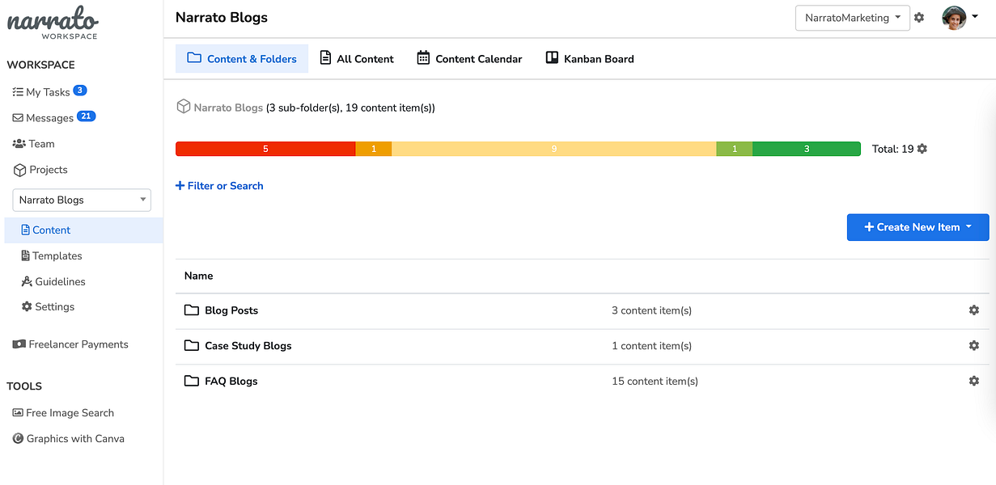This screenshot has width=996, height=485.
Task: Open Freelancer Payments
Action: coord(70,344)
